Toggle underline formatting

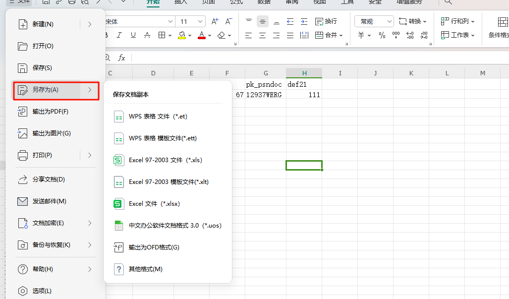[x=133, y=35]
